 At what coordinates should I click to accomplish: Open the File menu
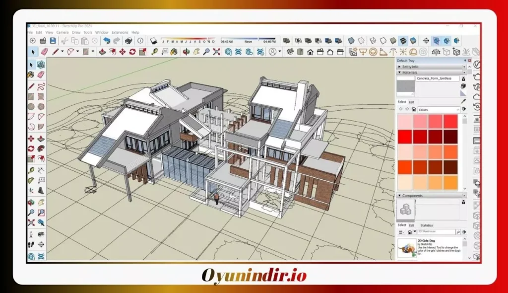pyautogui.click(x=30, y=32)
